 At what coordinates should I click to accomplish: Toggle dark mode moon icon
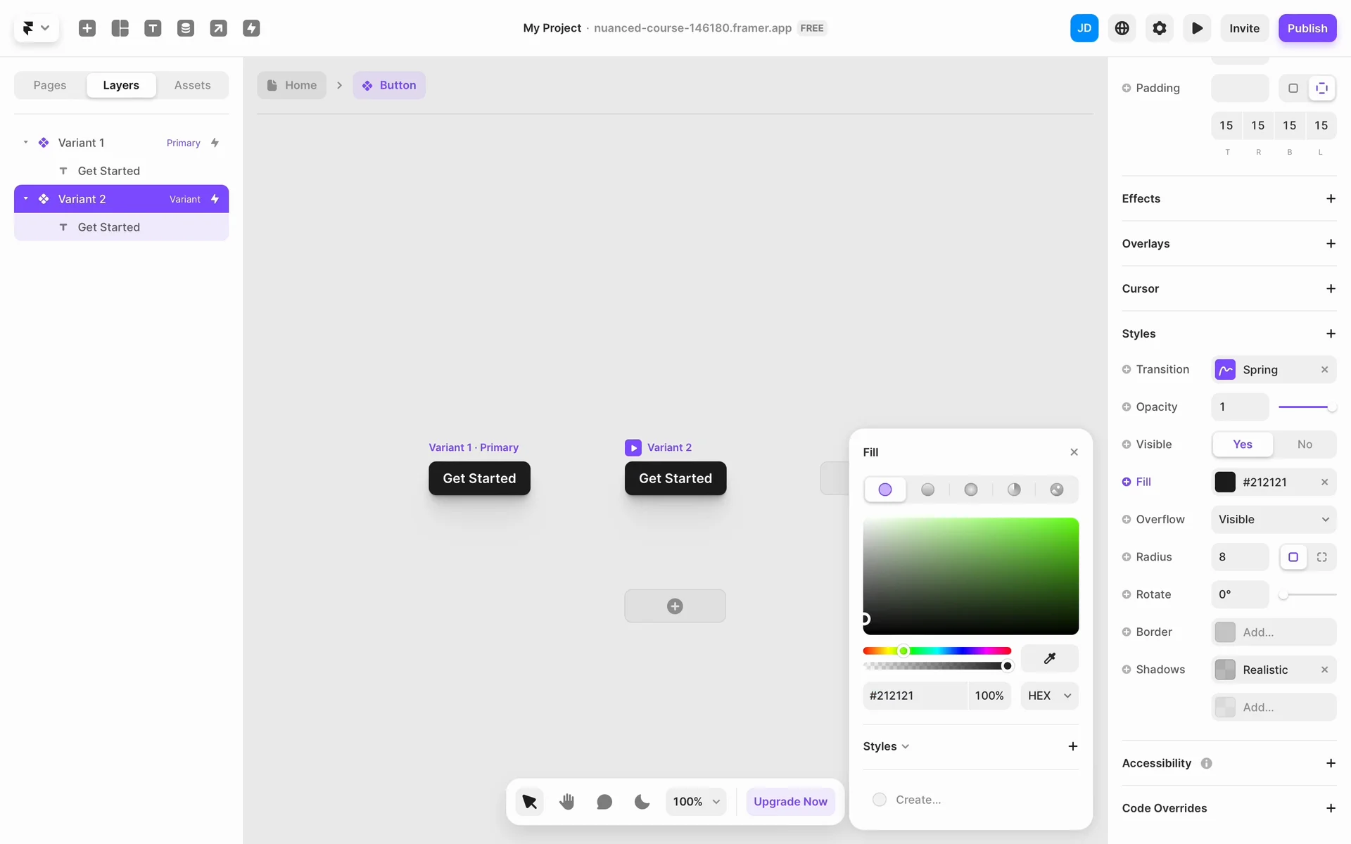(642, 802)
